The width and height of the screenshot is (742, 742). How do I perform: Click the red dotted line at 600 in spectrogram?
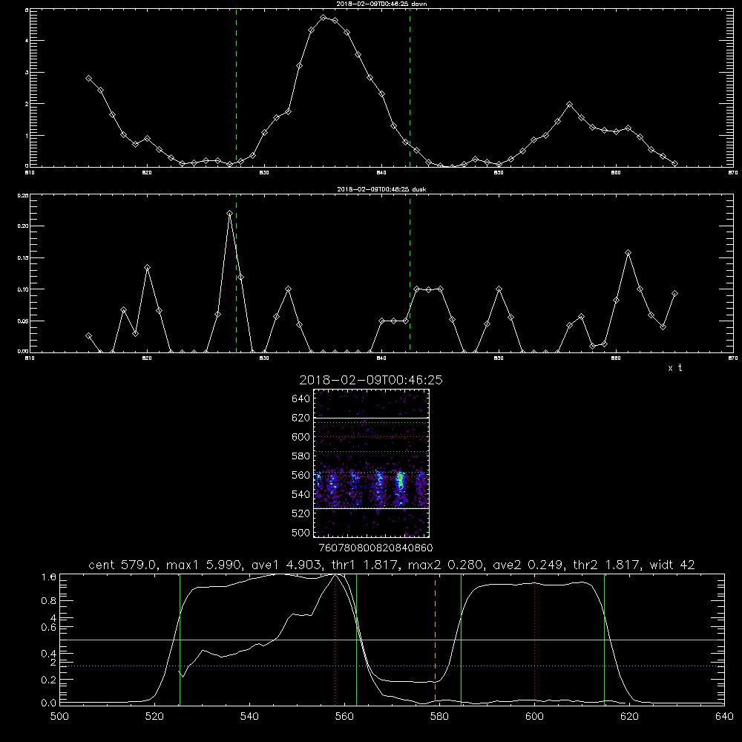[x=371, y=437]
